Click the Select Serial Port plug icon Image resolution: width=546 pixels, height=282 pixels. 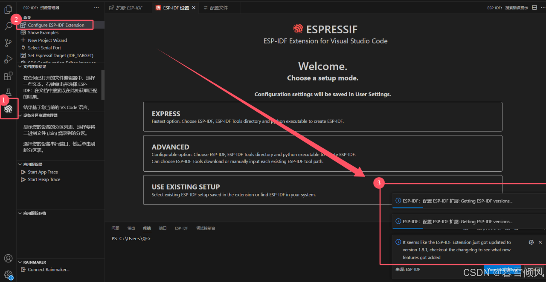tap(23, 48)
